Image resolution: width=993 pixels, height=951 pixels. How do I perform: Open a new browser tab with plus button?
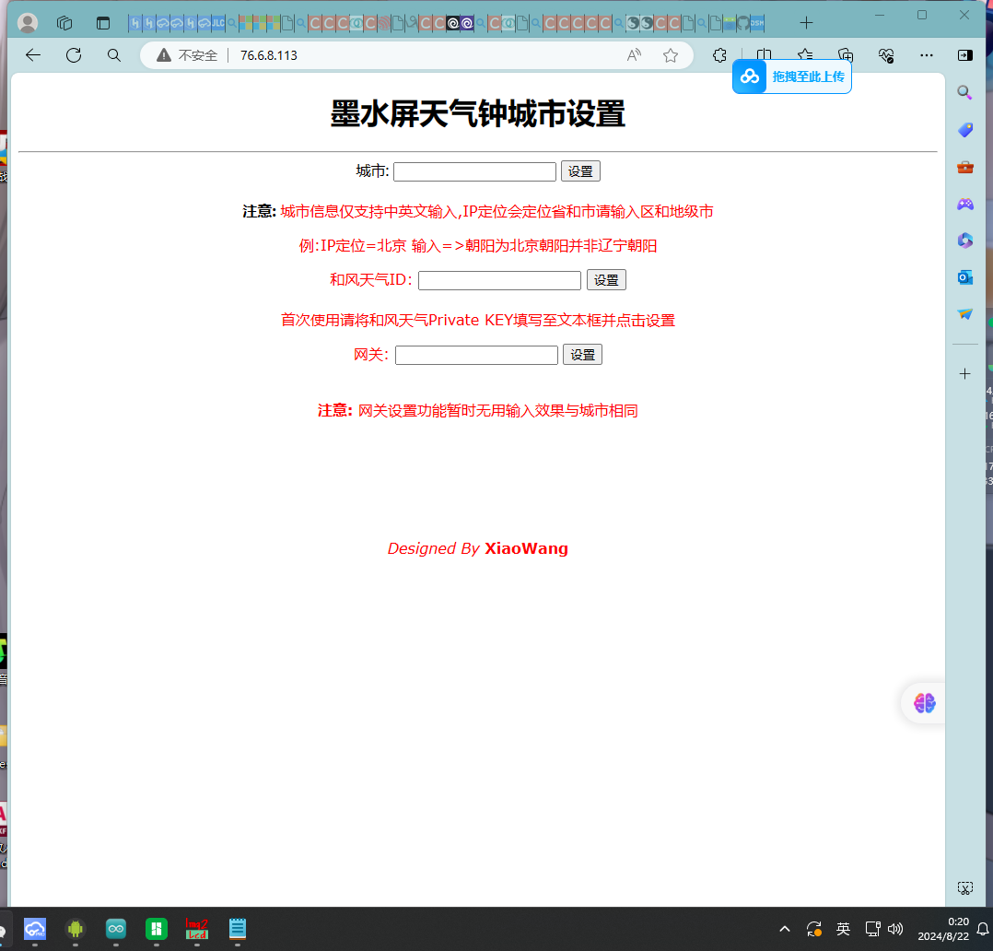point(806,22)
